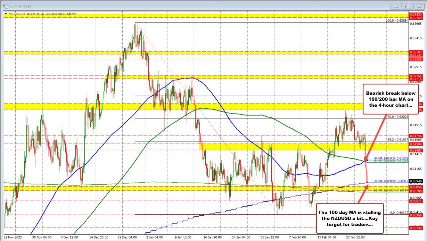Click the red price label 0.60856
This screenshot has width=427, height=241.
[x=417, y=187]
